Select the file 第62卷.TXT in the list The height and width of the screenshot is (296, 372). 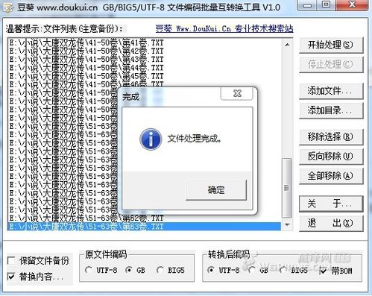[145, 218]
